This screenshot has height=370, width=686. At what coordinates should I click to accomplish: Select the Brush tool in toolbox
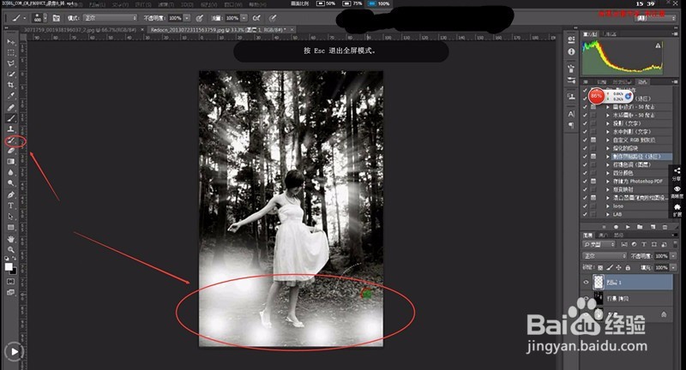click(11, 118)
